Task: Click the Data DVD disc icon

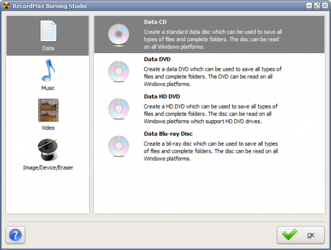Action: click(118, 72)
